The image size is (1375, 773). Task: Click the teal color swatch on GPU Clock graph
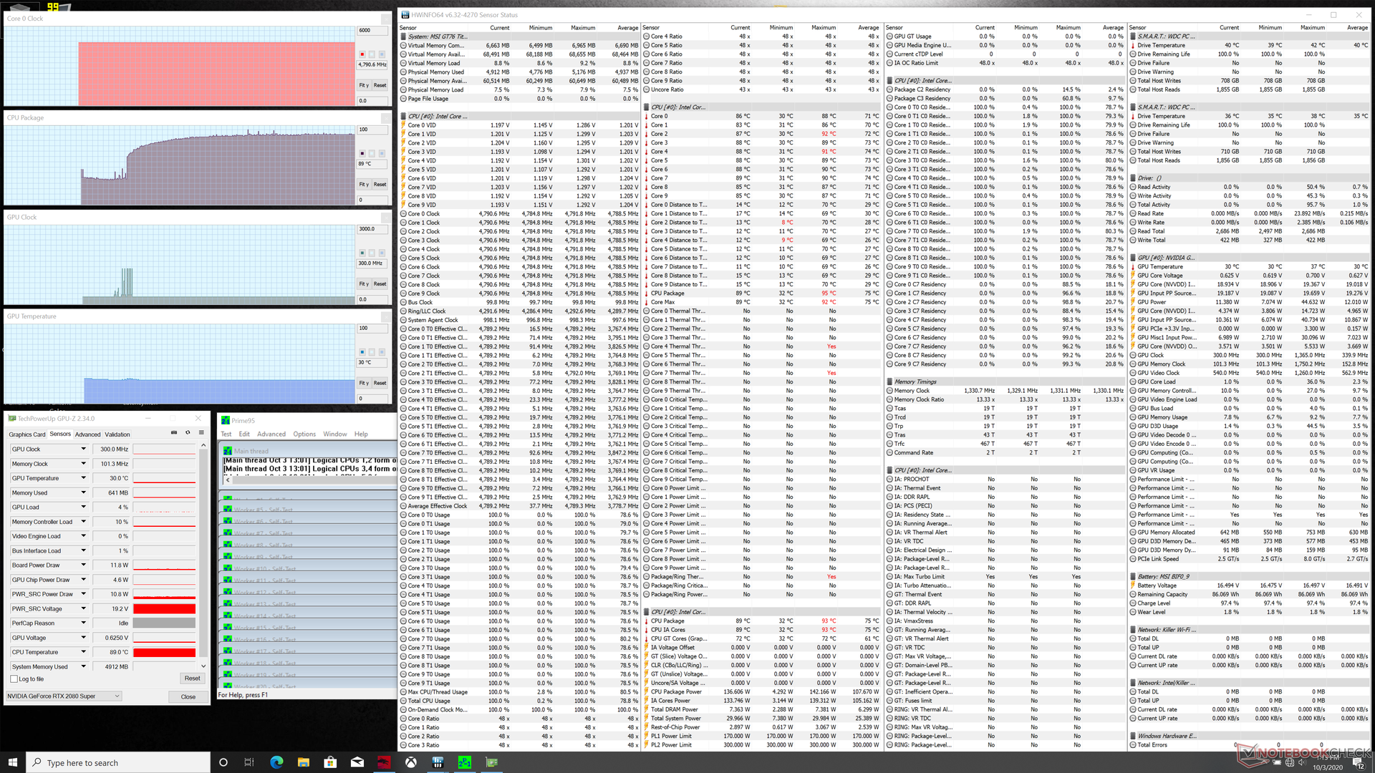tap(362, 253)
